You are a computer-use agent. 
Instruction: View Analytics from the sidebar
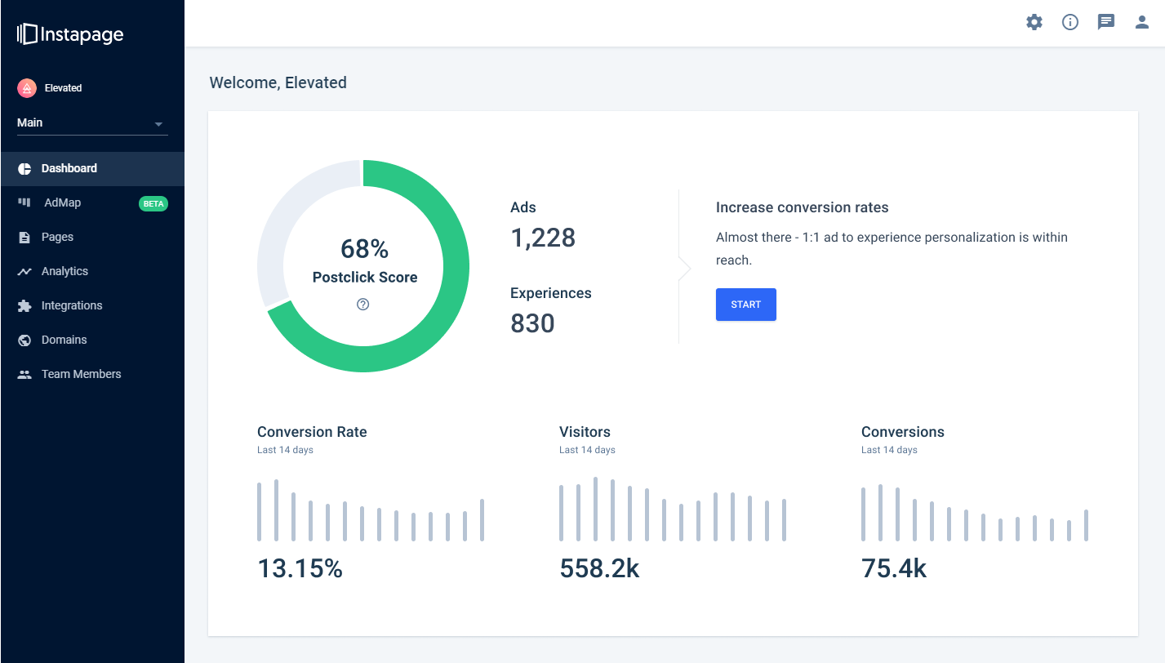tap(64, 271)
